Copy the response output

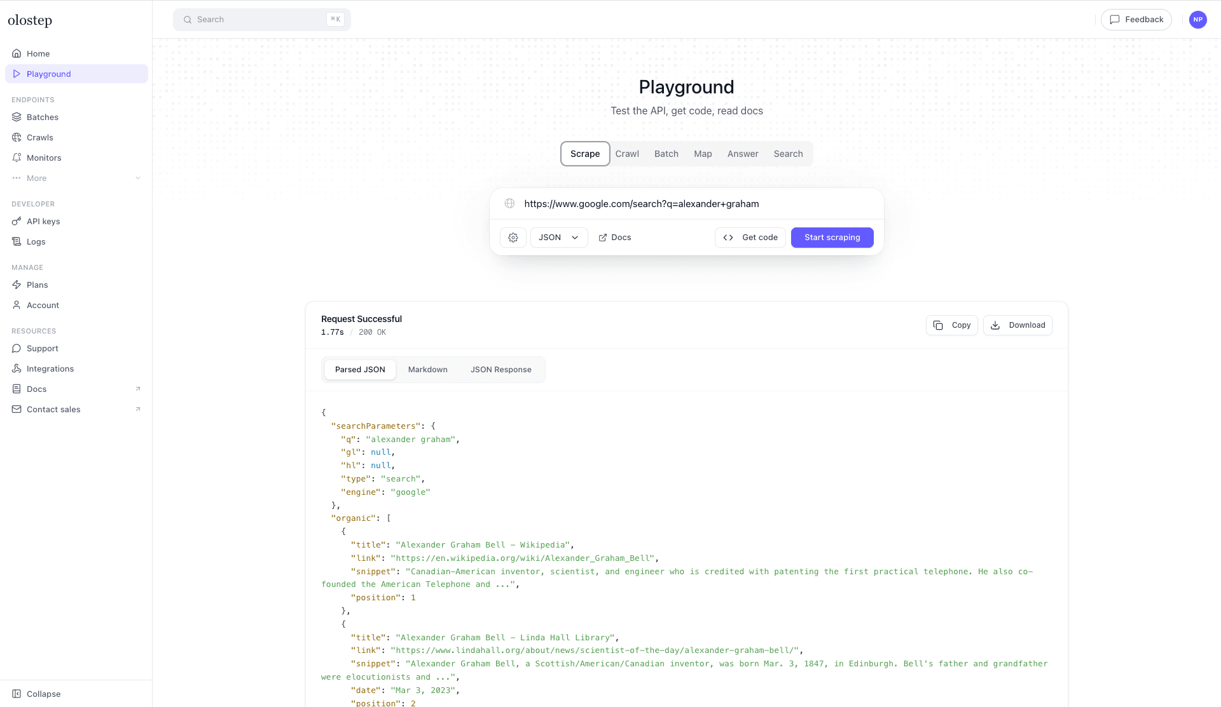951,325
